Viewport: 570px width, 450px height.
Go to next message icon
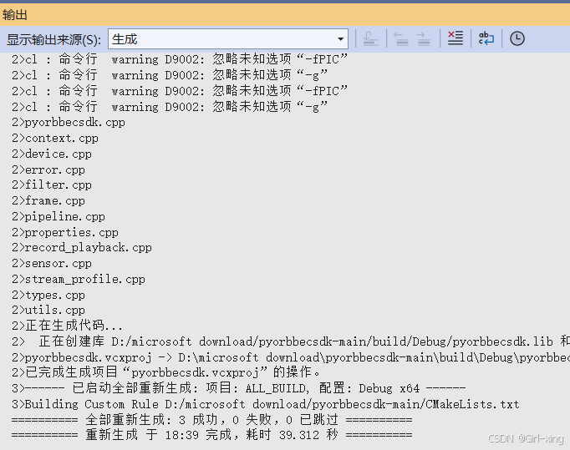point(423,39)
